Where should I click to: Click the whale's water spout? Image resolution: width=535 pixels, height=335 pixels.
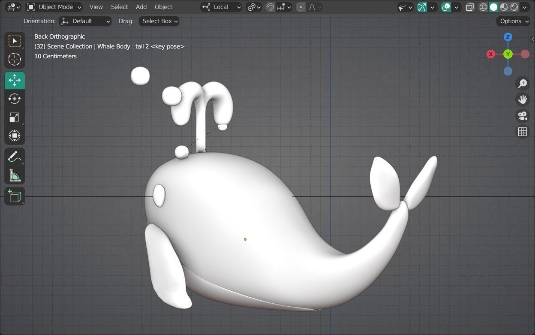point(201,116)
